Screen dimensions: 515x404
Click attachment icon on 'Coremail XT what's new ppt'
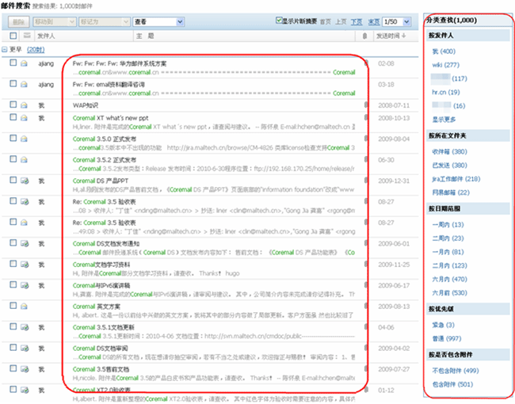point(366,117)
